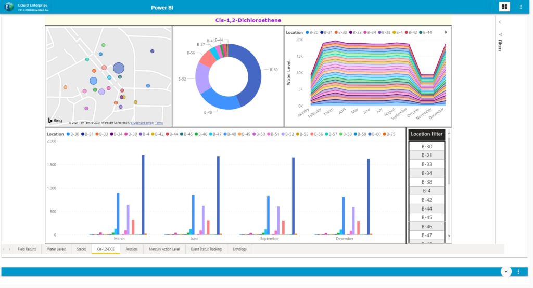533x288 pixels.
Task: Select B-44 in the Location Filter
Action: 426,208
